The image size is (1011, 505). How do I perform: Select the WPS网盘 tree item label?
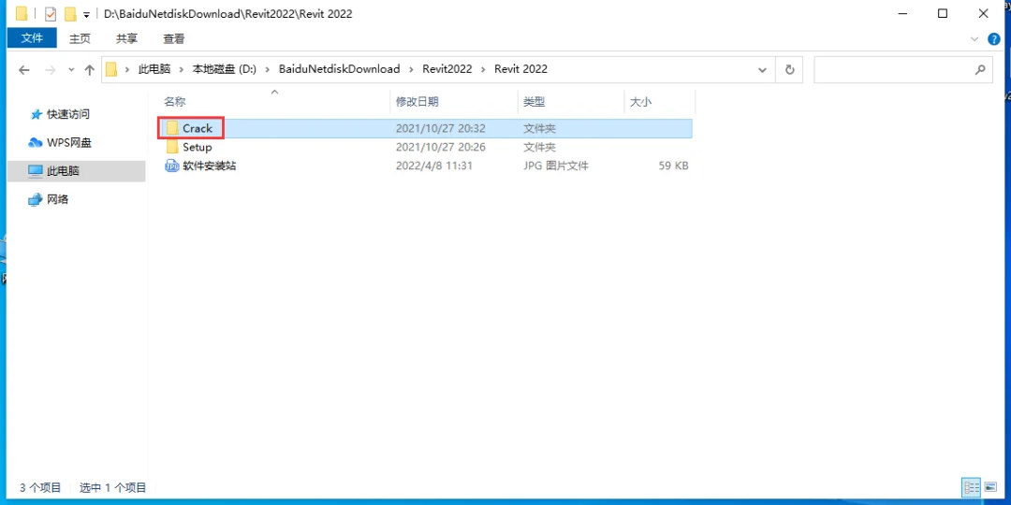pos(68,142)
